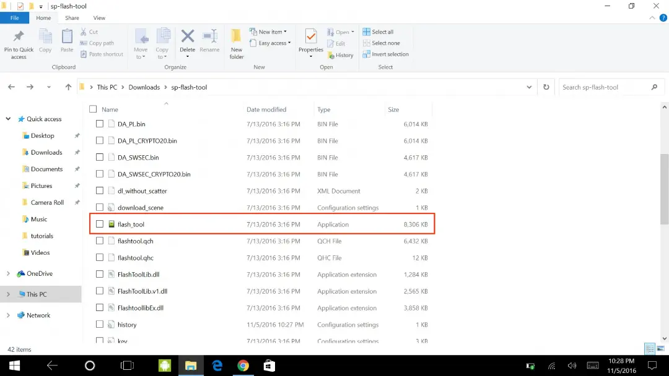This screenshot has height=376, width=669.
Task: Click Select all in the ribbon
Action: (378, 32)
